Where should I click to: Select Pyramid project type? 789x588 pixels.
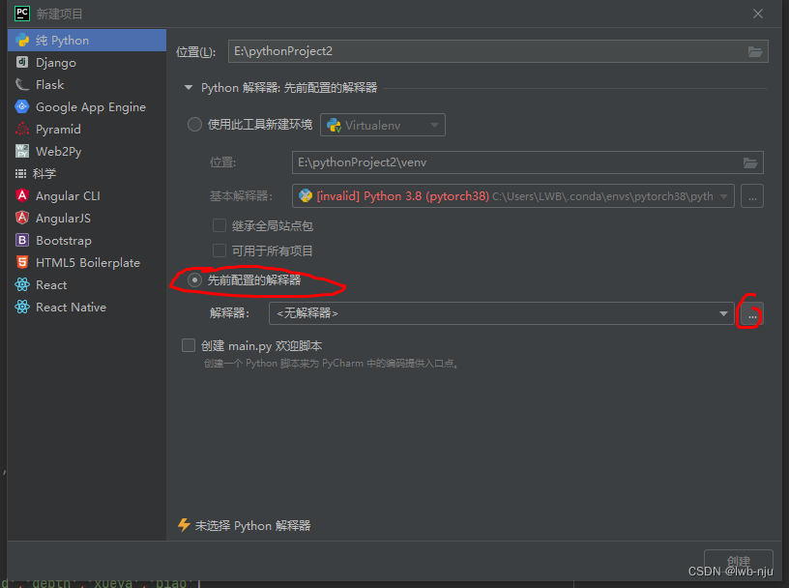pyautogui.click(x=87, y=129)
